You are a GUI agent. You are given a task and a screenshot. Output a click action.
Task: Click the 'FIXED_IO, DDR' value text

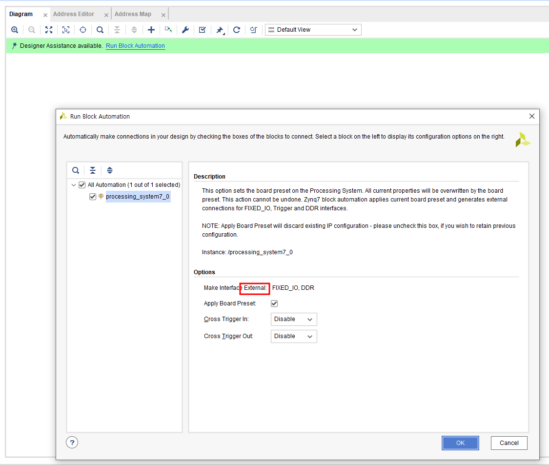[x=293, y=288]
